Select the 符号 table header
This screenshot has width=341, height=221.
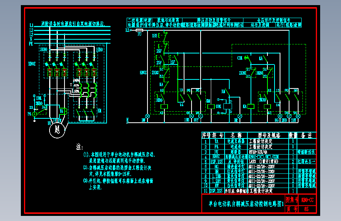[218, 136]
